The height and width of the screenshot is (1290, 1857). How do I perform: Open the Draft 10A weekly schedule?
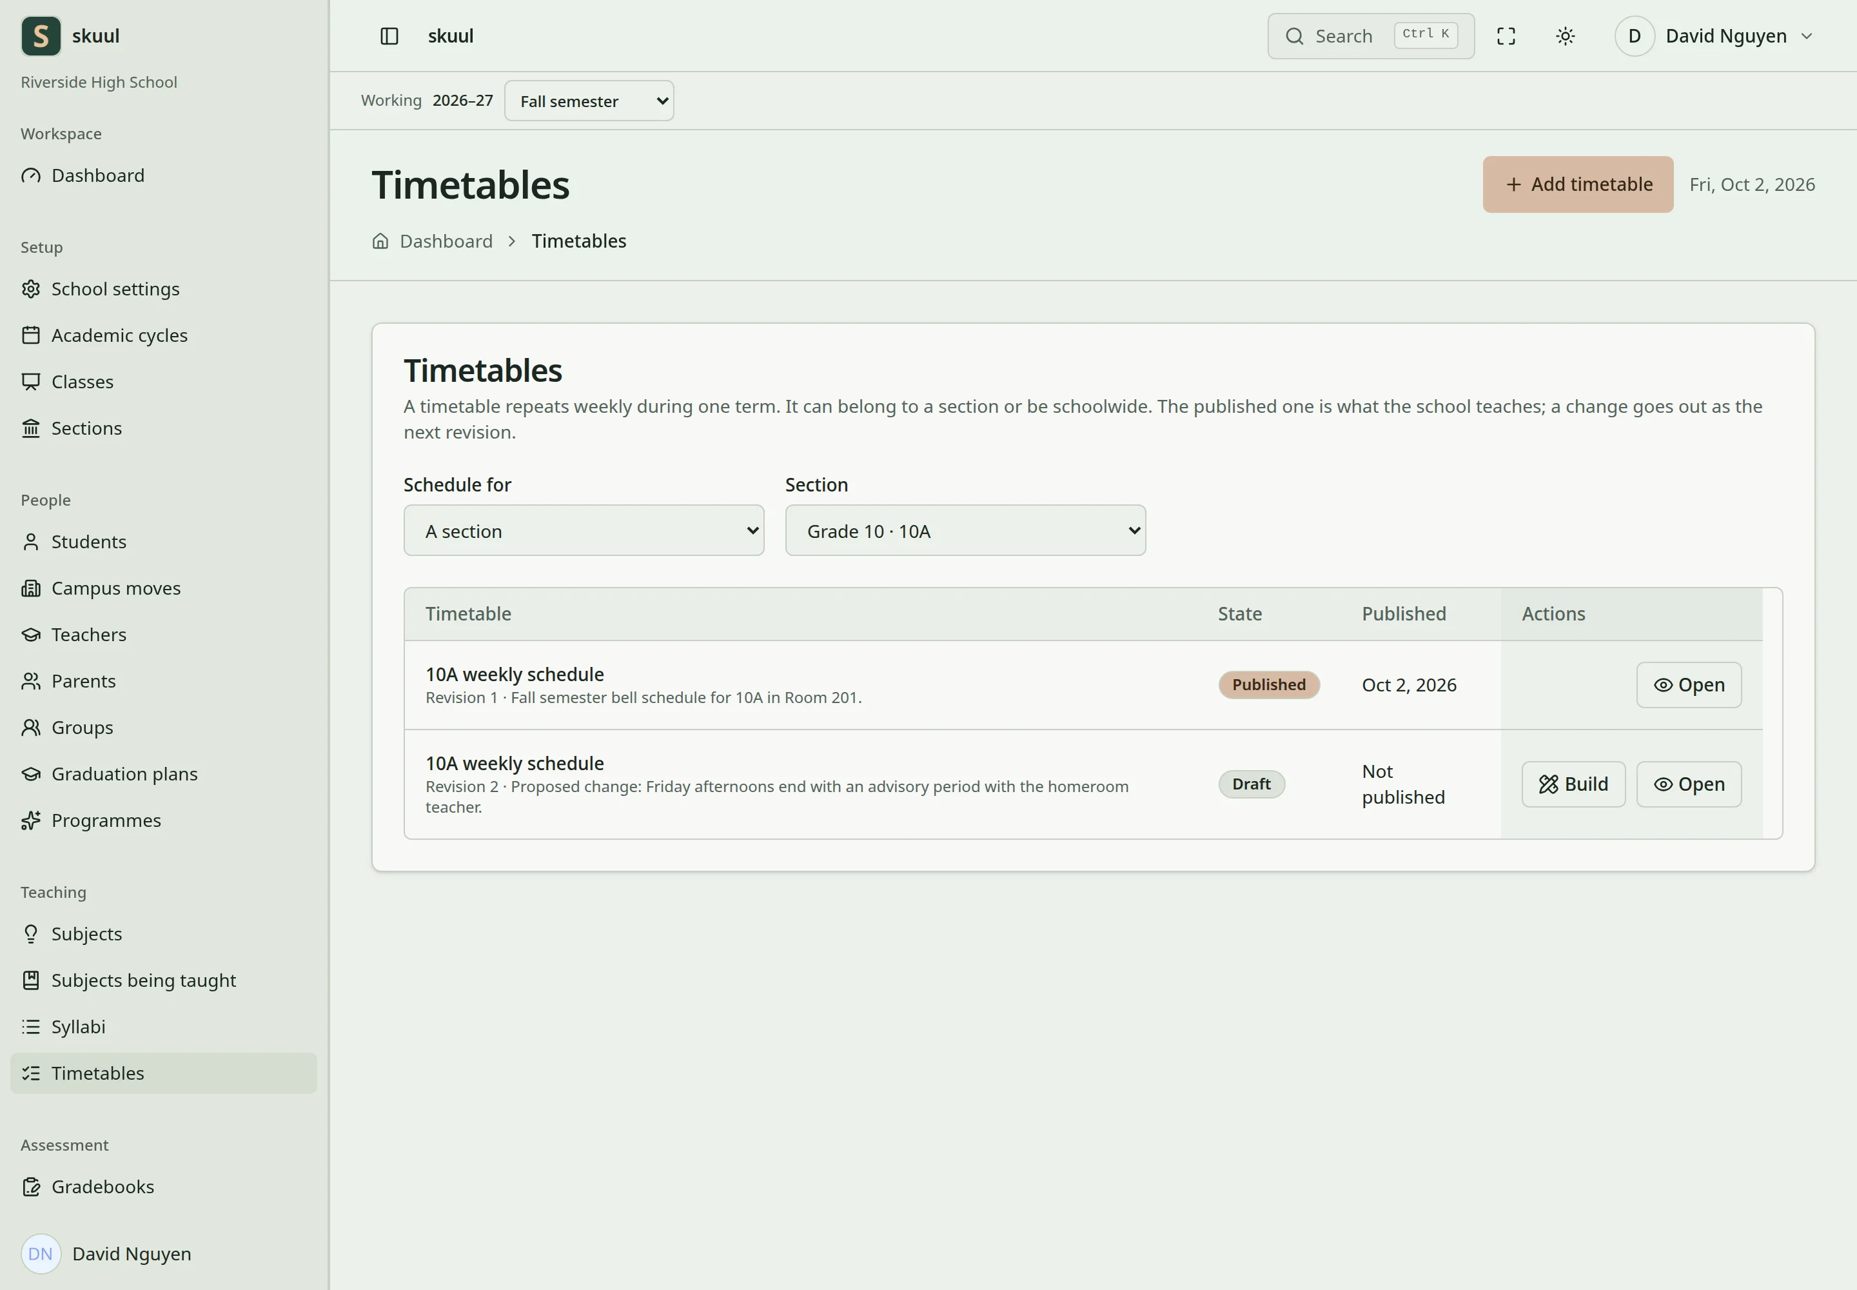(1688, 785)
